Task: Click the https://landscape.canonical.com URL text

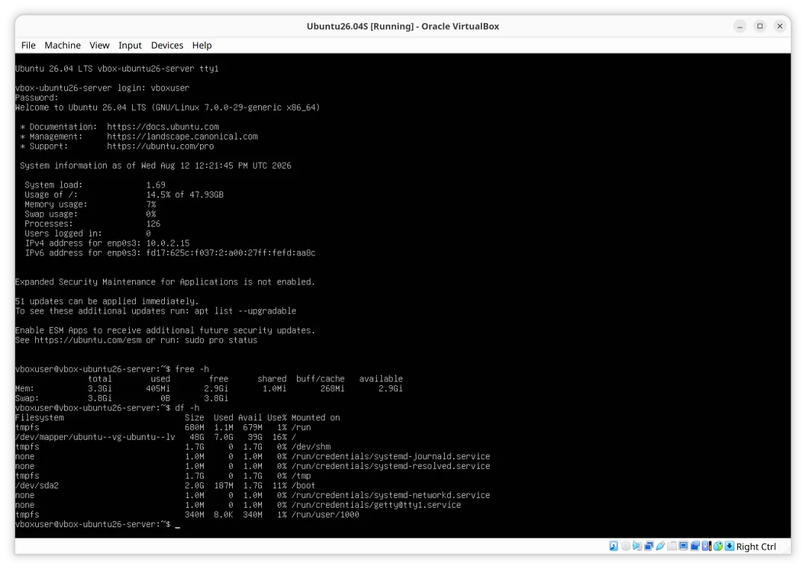Action: [x=183, y=137]
